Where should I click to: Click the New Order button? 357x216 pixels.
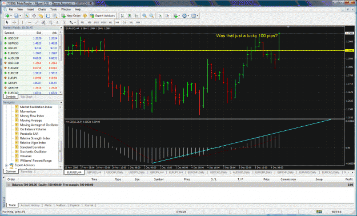click(x=71, y=16)
